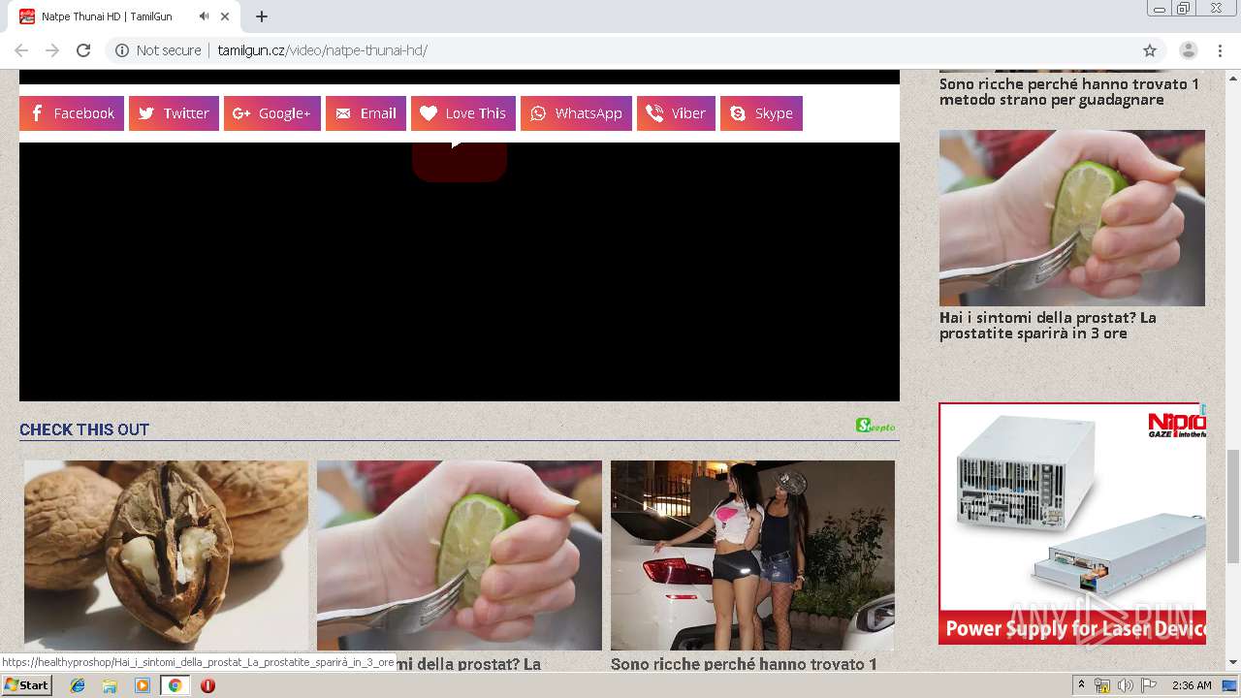The width and height of the screenshot is (1241, 698).
Task: Open the media player taskbar icon
Action: pos(143,685)
